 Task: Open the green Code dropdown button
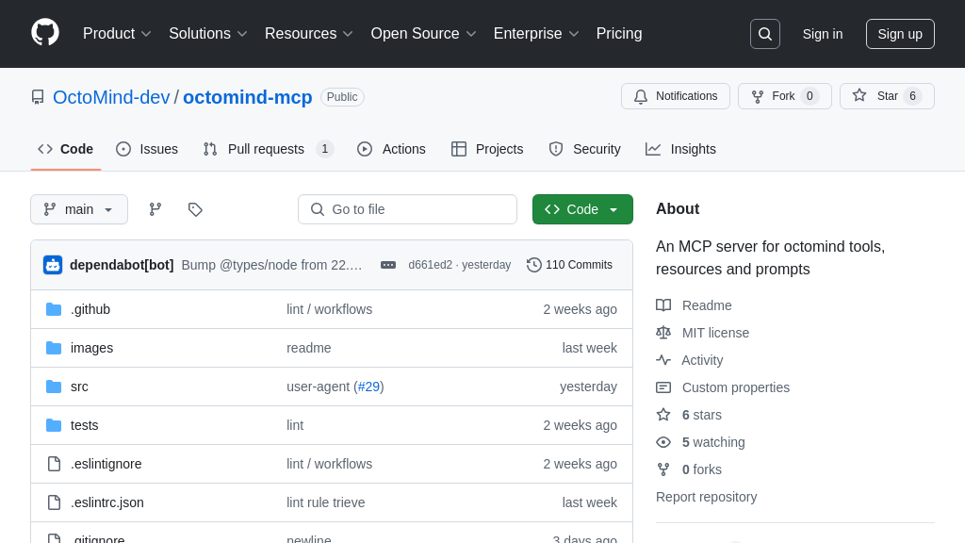click(x=582, y=209)
